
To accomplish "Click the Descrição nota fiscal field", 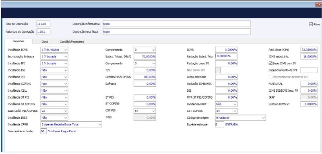I will click(176, 32).
